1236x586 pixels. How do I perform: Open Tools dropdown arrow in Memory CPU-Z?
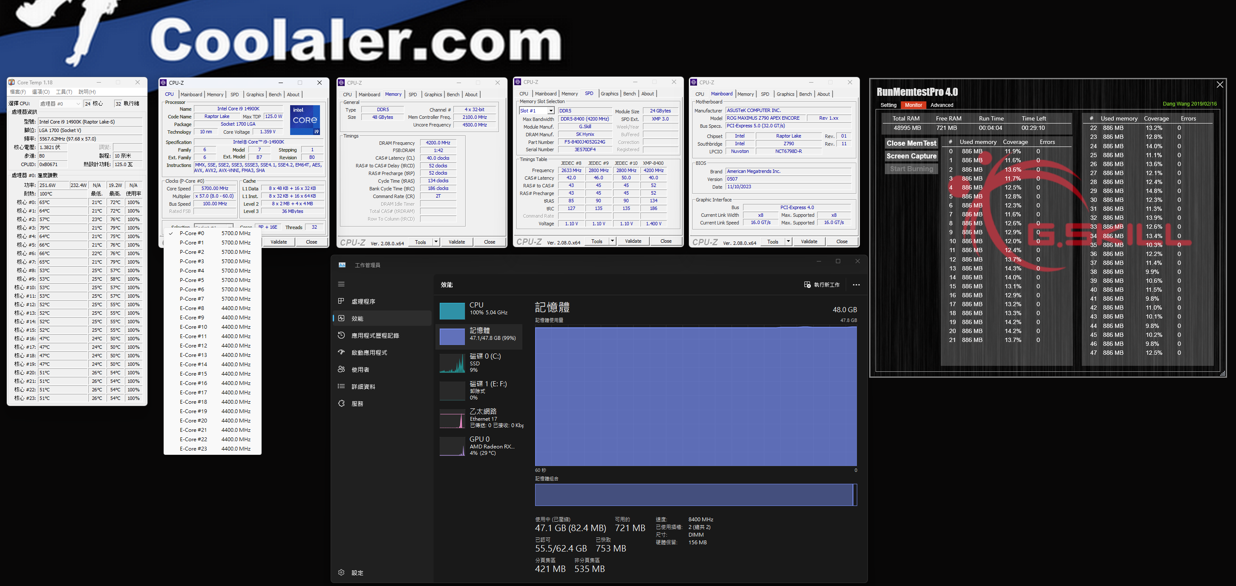coord(436,242)
